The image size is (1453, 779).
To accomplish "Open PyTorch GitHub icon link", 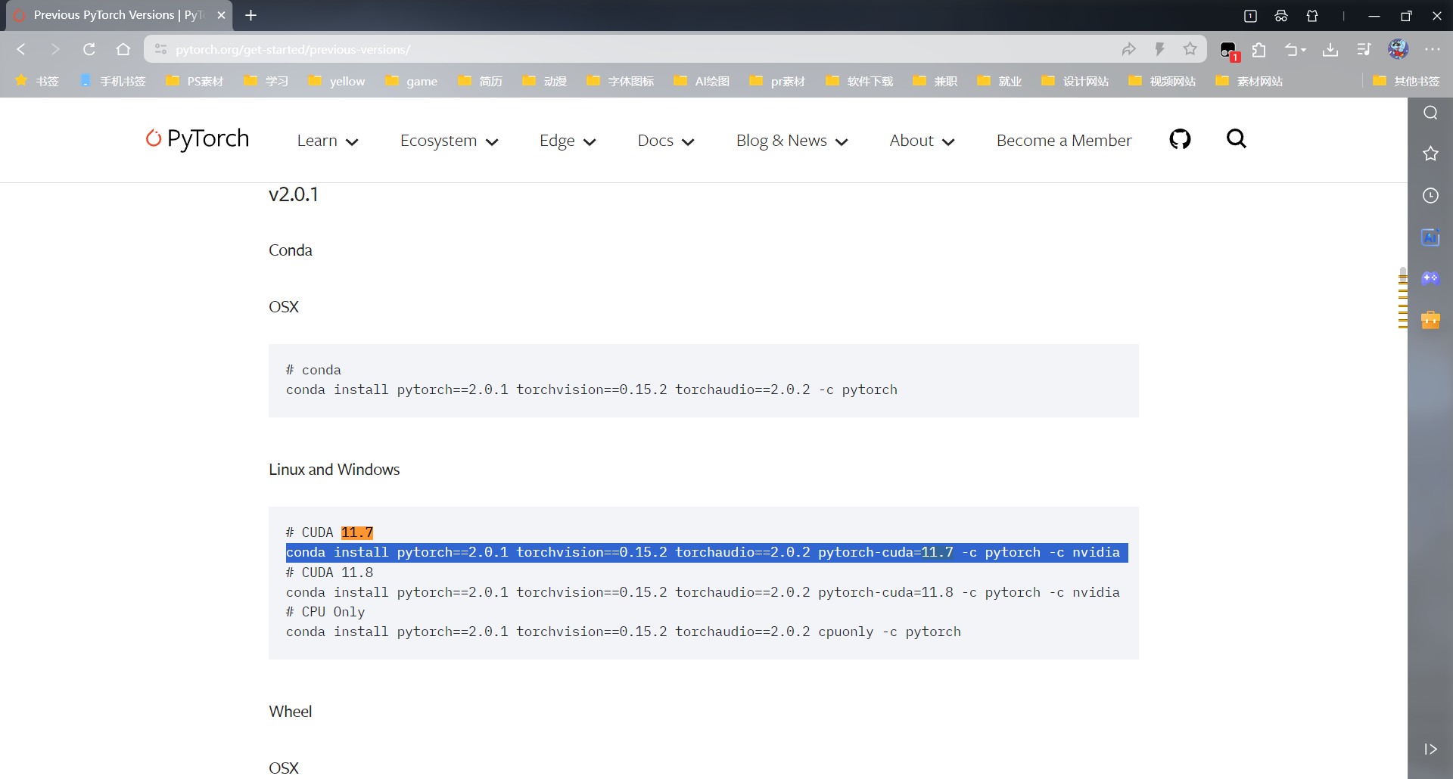I will [1180, 139].
